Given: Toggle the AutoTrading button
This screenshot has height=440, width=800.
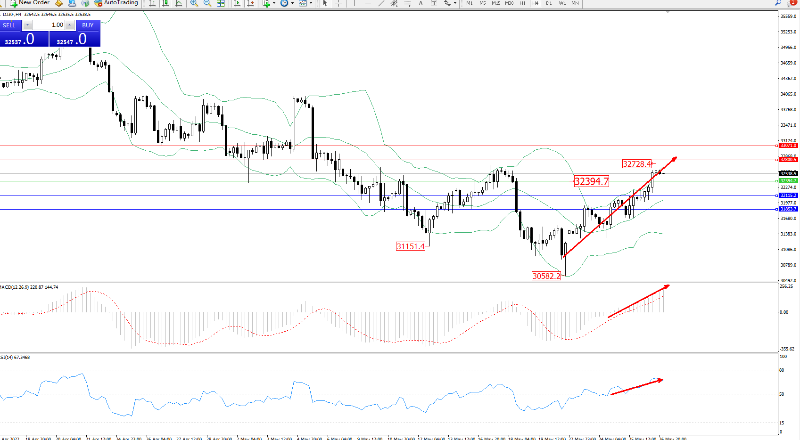Looking at the screenshot, I should click(x=116, y=3).
